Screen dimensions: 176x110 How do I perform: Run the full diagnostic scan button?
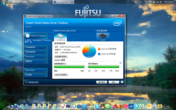click(36, 52)
